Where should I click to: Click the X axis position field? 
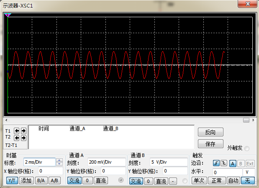pos(51,171)
